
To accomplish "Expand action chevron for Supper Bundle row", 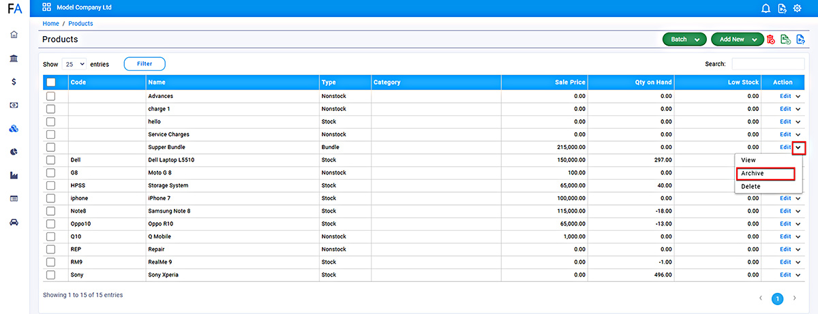I will click(x=799, y=147).
